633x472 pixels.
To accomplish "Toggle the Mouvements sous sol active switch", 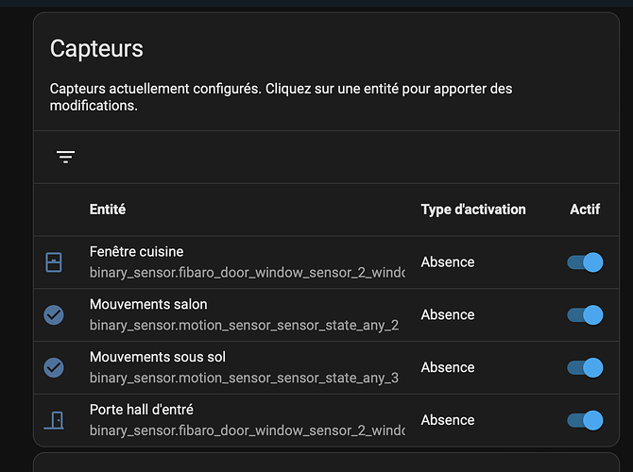I will (x=585, y=367).
